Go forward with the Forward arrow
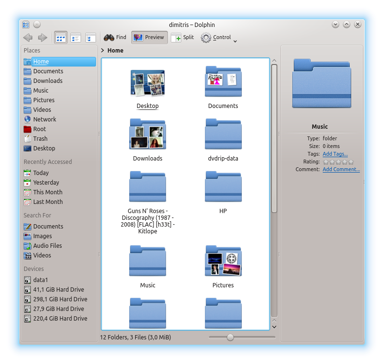The width and height of the screenshot is (384, 364). click(42, 38)
